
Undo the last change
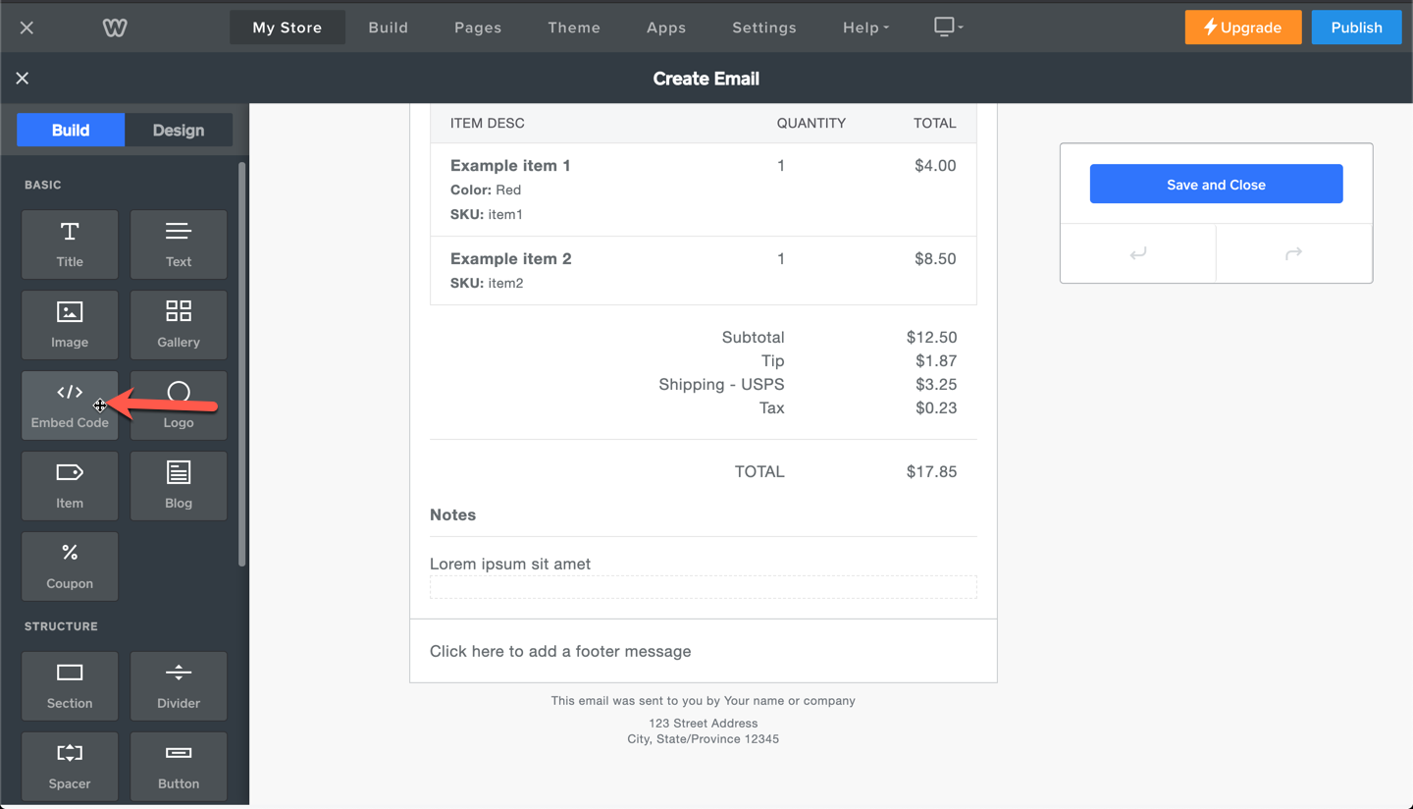click(x=1138, y=253)
